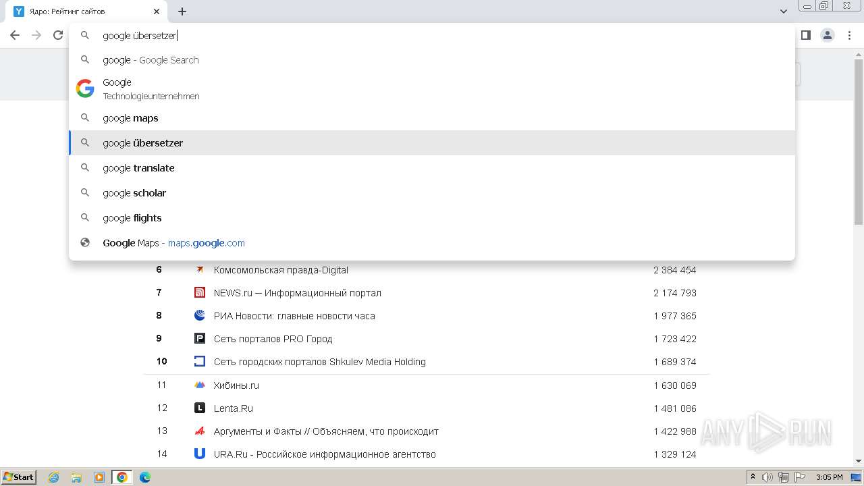Select the visitor count 2 174 793
This screenshot has height=486, width=864.
tap(675, 293)
